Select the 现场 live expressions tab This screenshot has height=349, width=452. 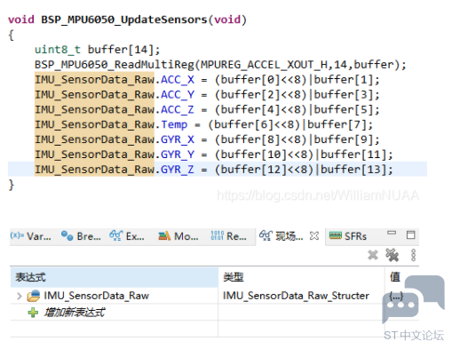[x=282, y=236]
